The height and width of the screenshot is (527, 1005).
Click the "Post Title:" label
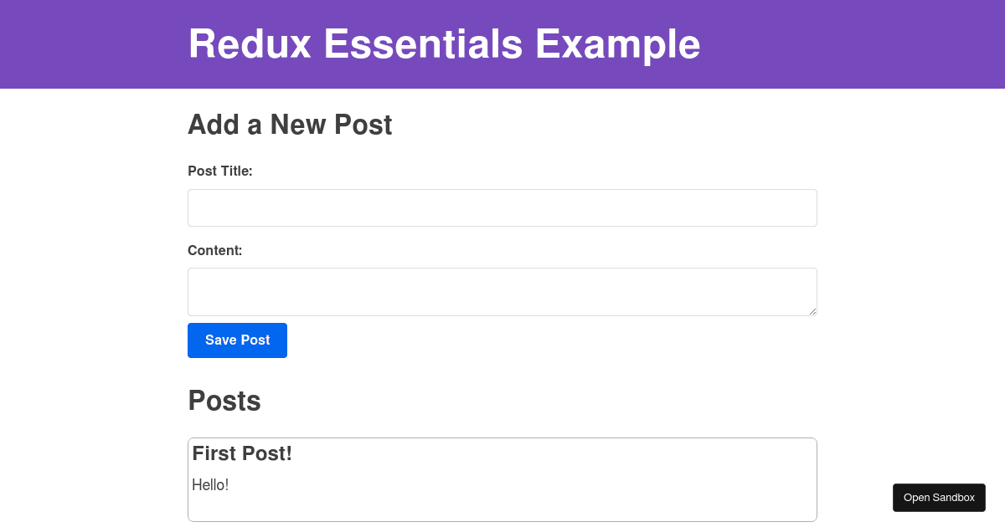click(219, 171)
